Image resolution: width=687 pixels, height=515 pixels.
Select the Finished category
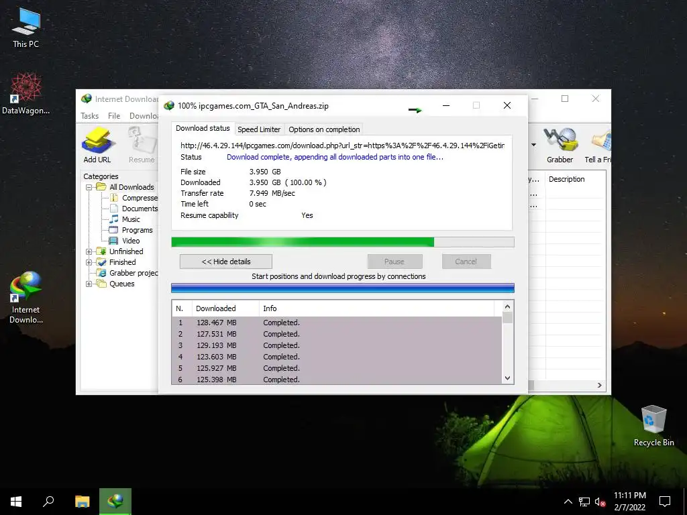[117, 262]
